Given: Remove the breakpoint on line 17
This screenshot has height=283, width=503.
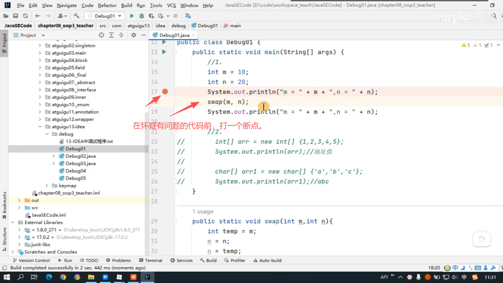Looking at the screenshot, I should point(165,92).
